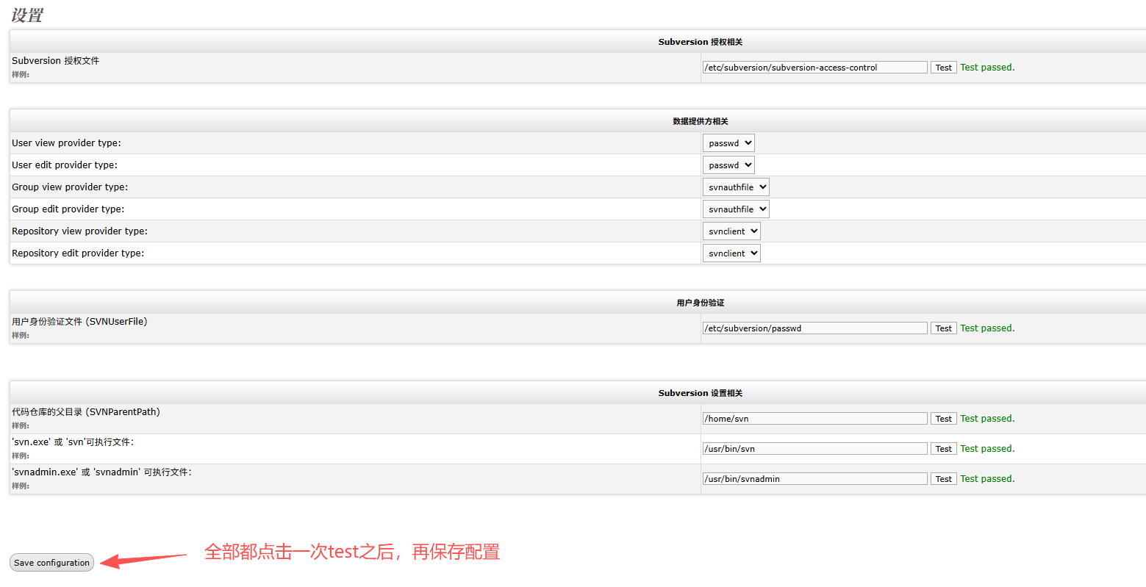Image resolution: width=1146 pixels, height=587 pixels.
Task: Click Test for SVNParentPath
Action: [943, 418]
